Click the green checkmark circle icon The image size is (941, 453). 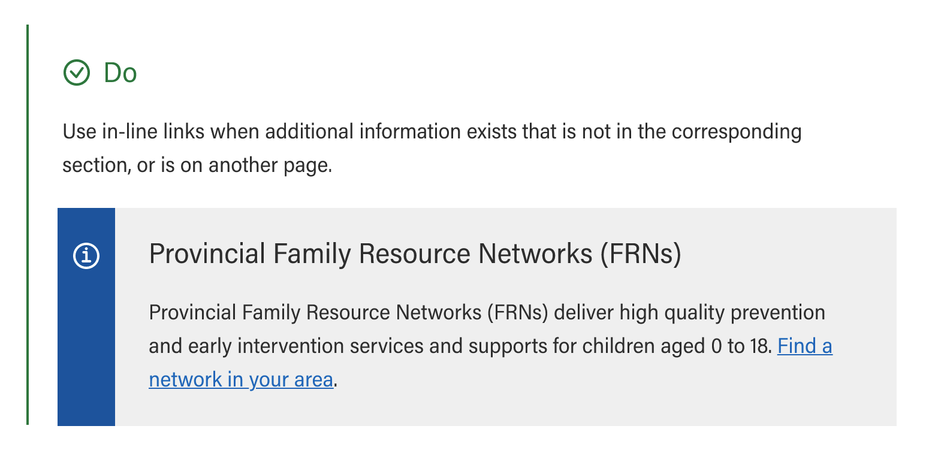77,73
